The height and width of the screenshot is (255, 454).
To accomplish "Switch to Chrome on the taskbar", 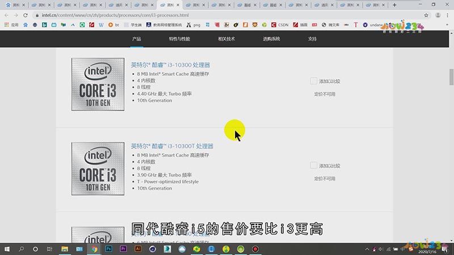I will point(94,249).
